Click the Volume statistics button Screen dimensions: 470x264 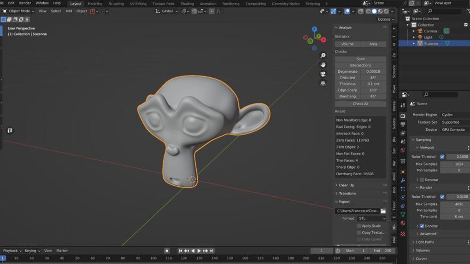[347, 44]
